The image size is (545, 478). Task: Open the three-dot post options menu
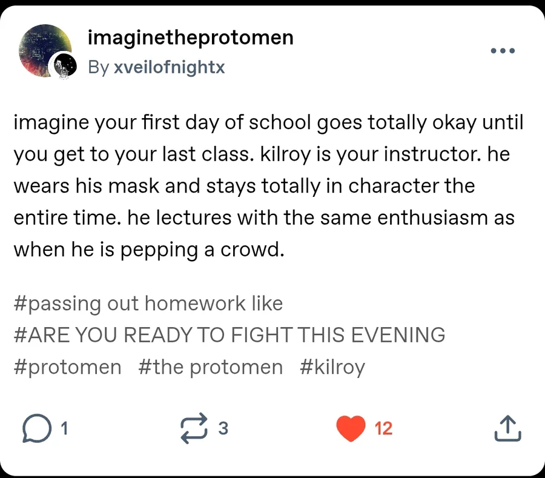pyautogui.click(x=503, y=50)
